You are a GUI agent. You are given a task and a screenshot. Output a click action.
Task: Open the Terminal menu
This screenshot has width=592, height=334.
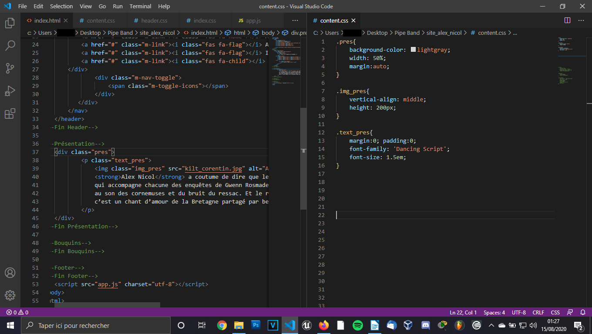(x=141, y=7)
